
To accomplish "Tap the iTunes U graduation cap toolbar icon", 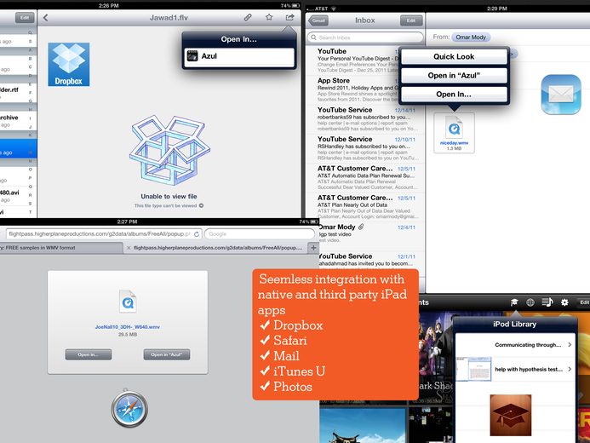I will (514, 302).
